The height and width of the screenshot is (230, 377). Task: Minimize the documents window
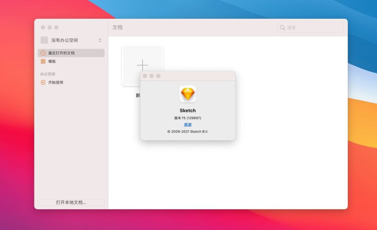(50, 27)
